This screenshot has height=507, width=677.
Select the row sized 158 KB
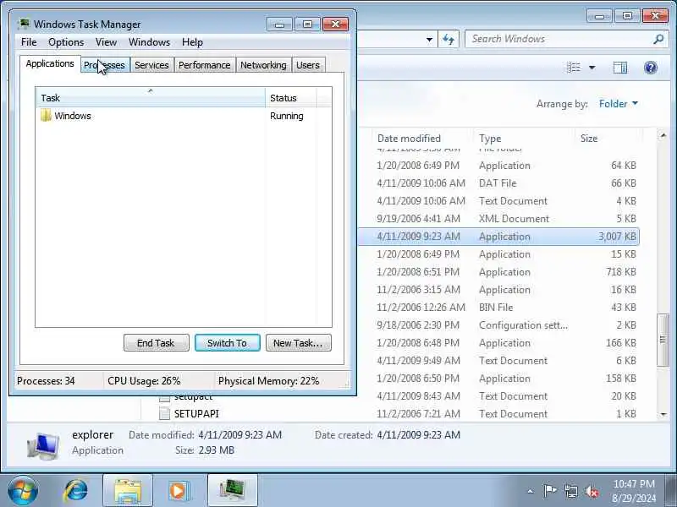498,379
